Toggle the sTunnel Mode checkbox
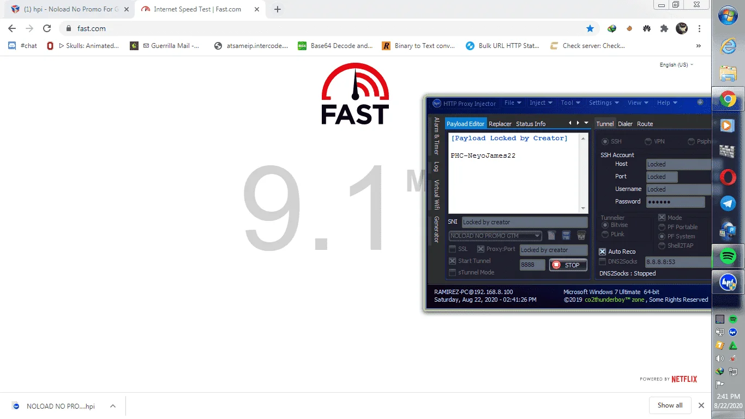This screenshot has height=419, width=745. pyautogui.click(x=452, y=272)
